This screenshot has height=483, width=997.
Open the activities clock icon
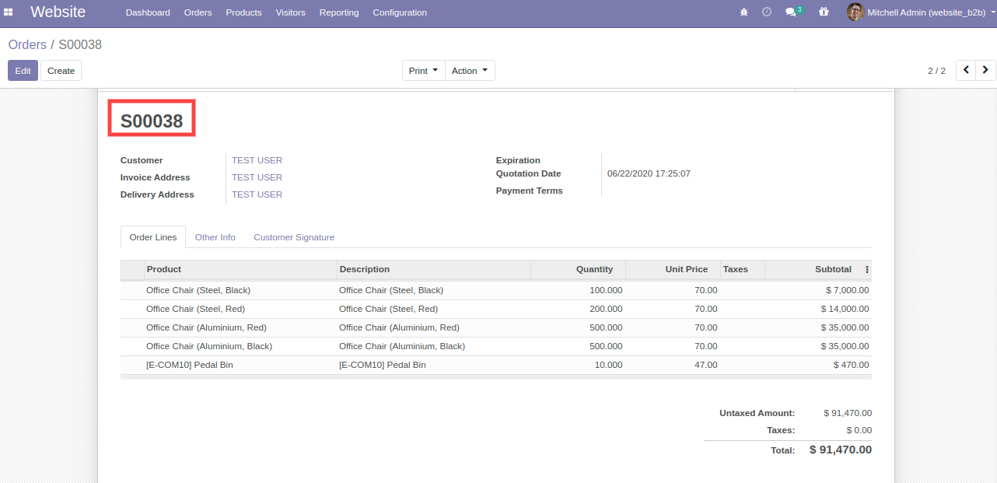coord(767,12)
